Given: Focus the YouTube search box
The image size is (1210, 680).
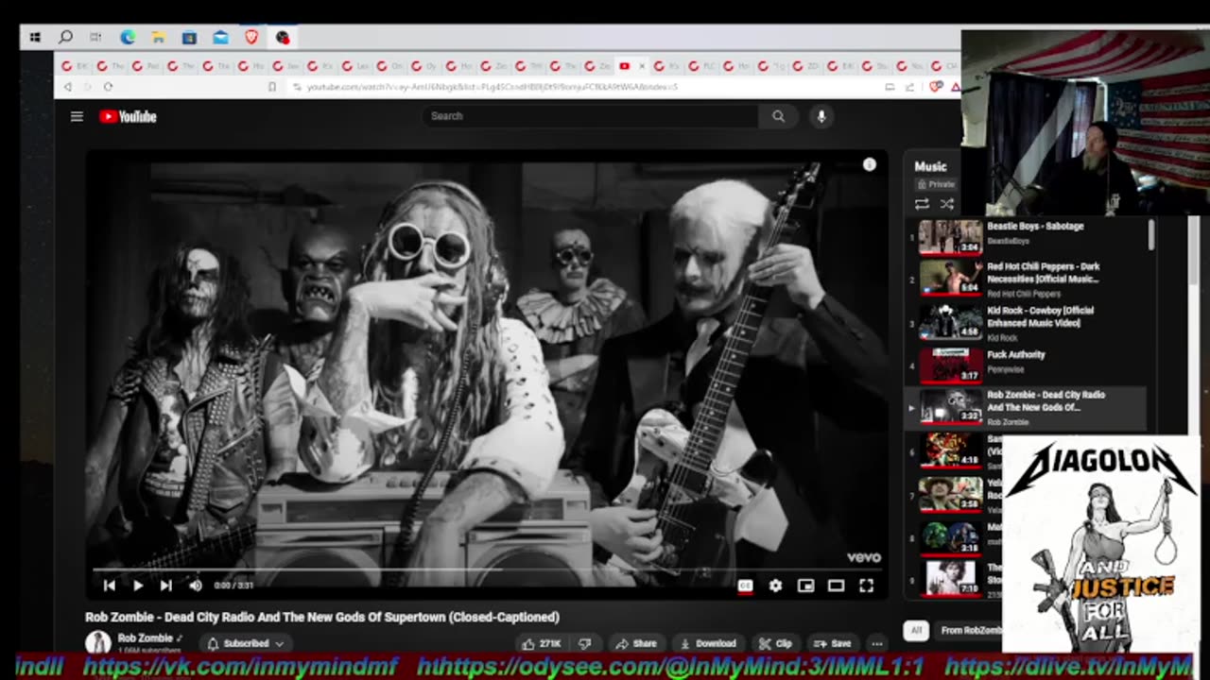Looking at the screenshot, I should point(591,116).
